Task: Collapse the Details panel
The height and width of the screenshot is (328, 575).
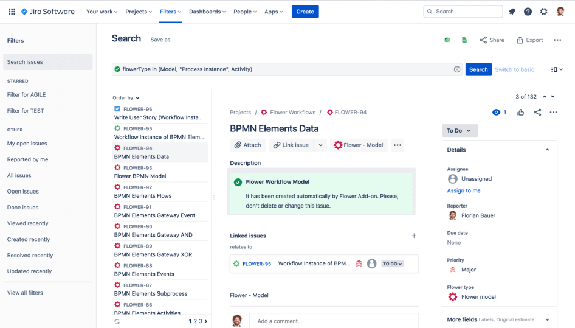Action: point(547,150)
